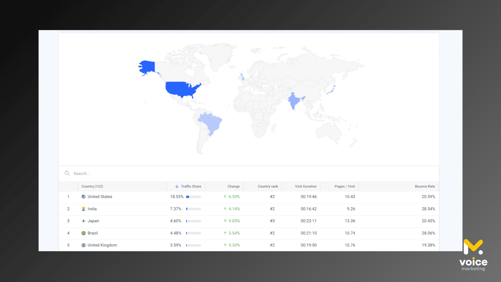Click the United States traffic share bar
The image size is (501, 282).
coord(193,197)
